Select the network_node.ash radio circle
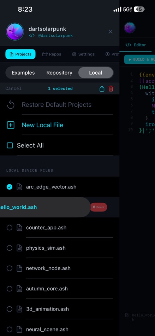 pyautogui.click(x=10, y=268)
